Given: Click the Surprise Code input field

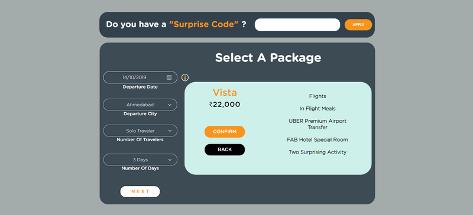Looking at the screenshot, I should [297, 25].
